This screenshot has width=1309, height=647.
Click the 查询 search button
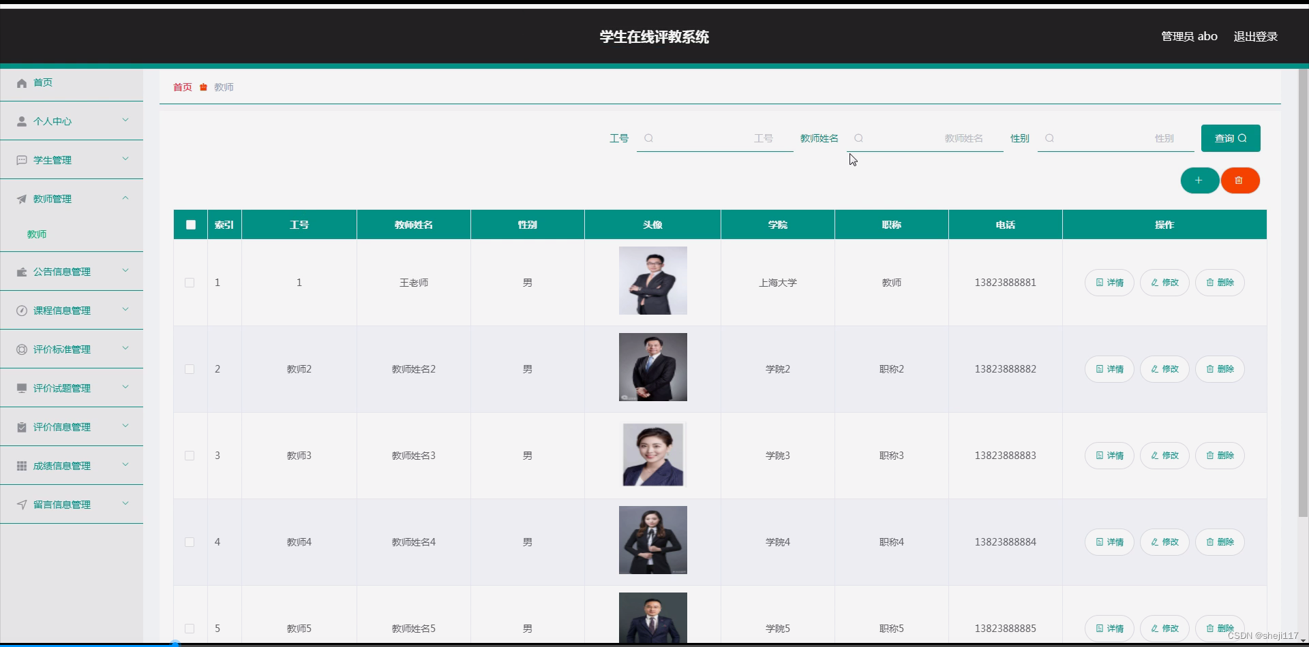coord(1230,138)
